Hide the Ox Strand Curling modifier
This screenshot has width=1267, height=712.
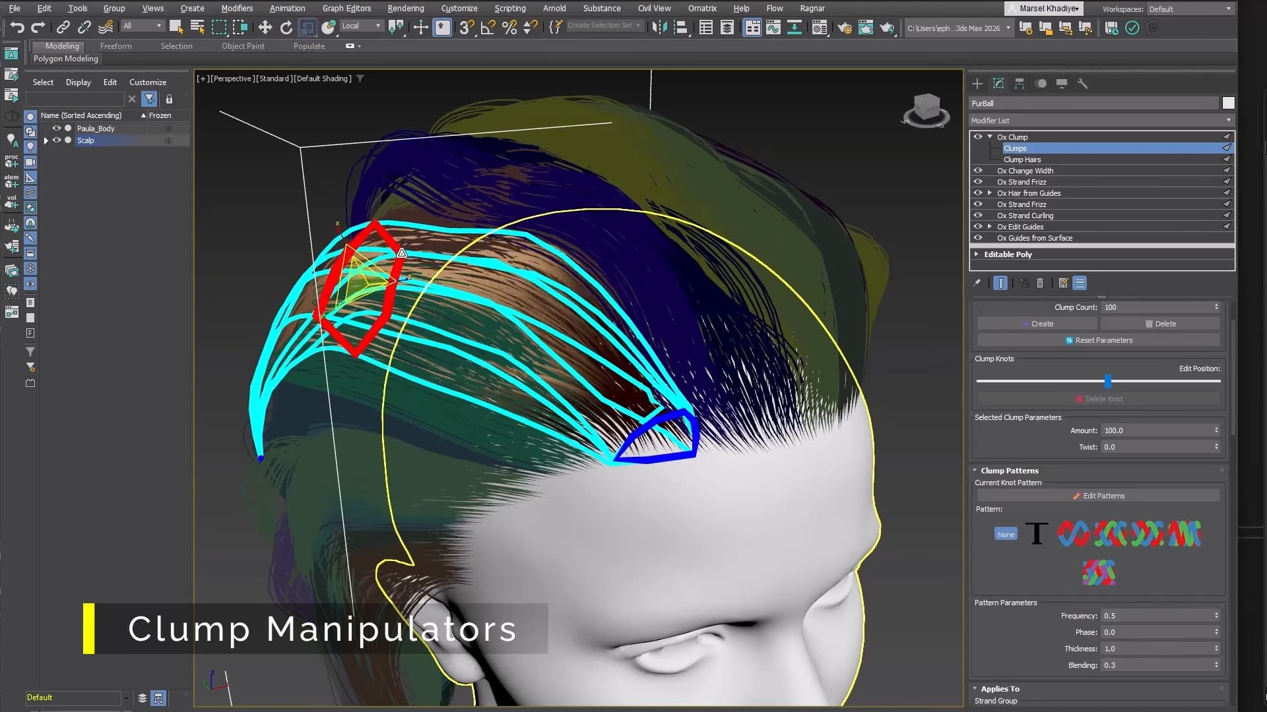[x=979, y=216]
